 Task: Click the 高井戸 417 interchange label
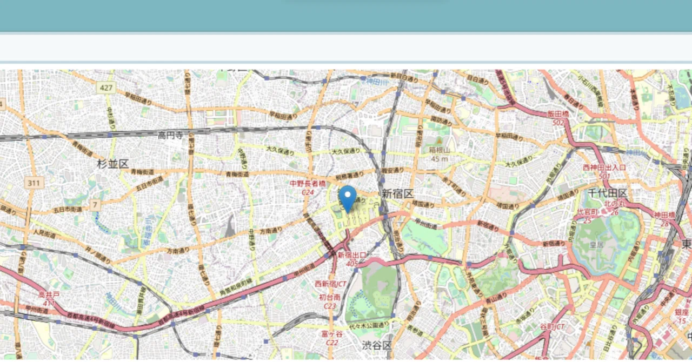[49, 299]
